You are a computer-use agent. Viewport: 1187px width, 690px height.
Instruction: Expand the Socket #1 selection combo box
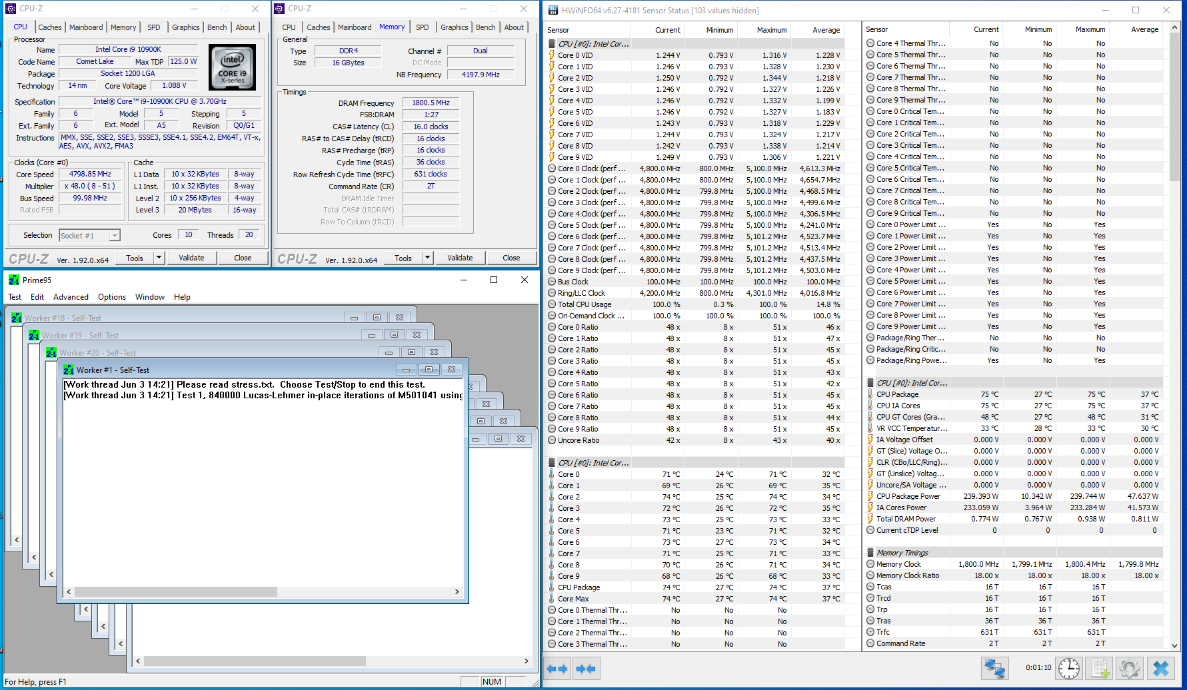(115, 236)
